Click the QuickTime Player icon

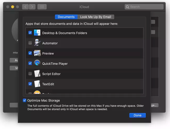coord(37,63)
